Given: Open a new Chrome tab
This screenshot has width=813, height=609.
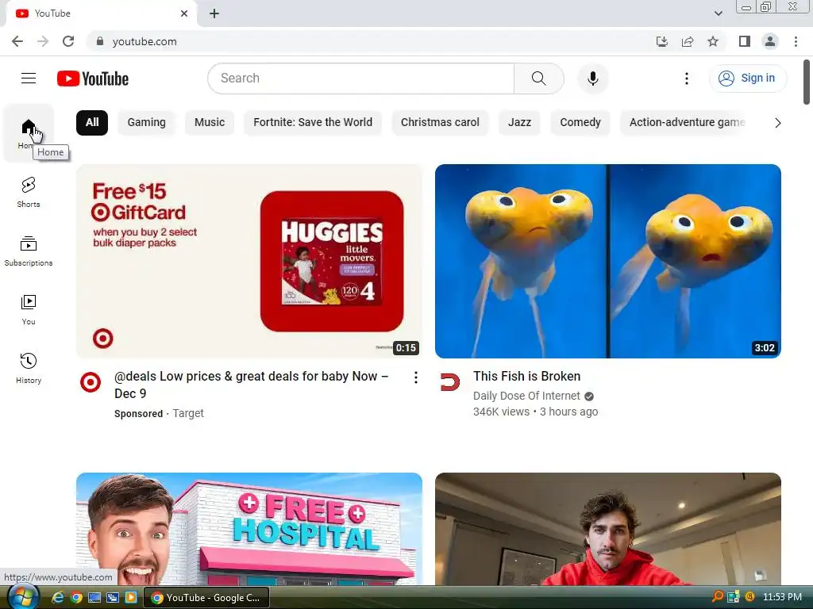Looking at the screenshot, I should click(214, 14).
